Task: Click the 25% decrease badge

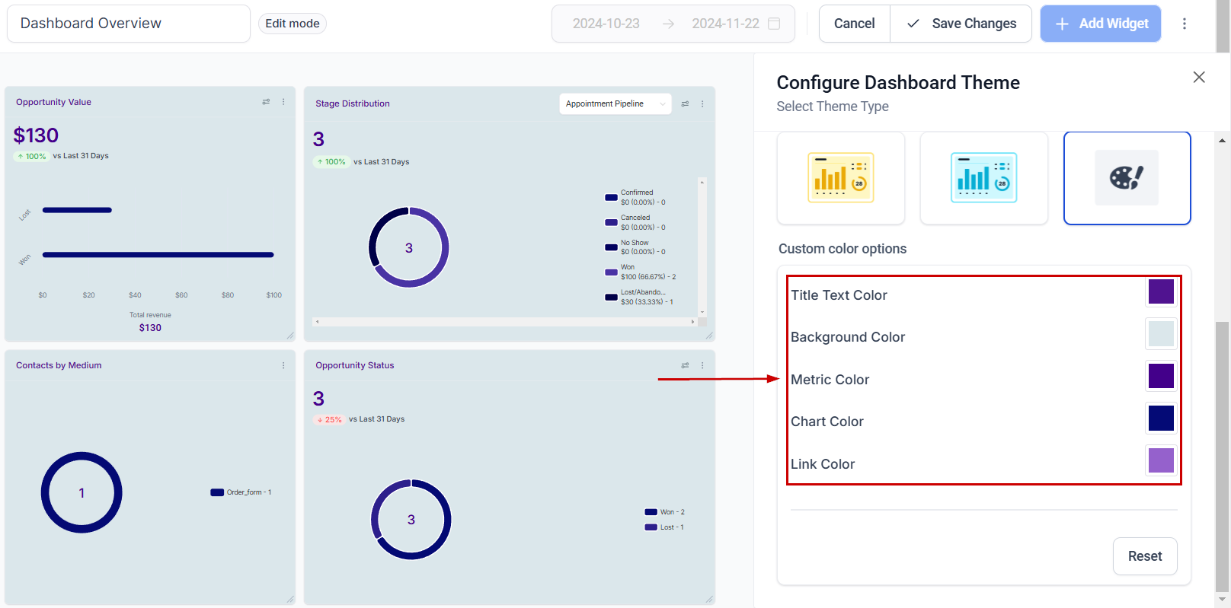Action: click(329, 419)
